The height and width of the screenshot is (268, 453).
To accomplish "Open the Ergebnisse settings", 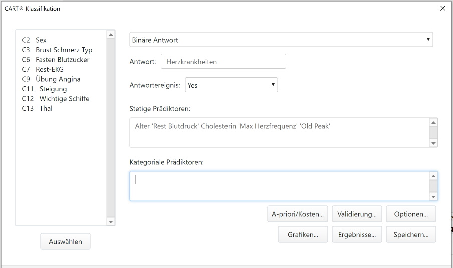I will (357, 234).
